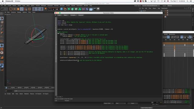The width and height of the screenshot is (194, 109).
Task: Open Material Manager Create menu
Action: point(9,94)
